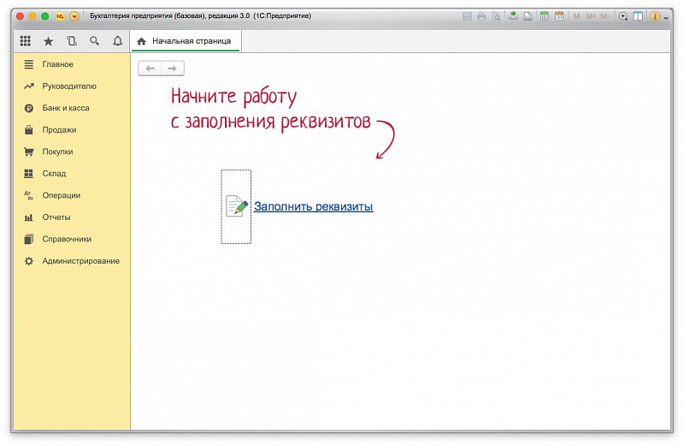Screen dimensions: 684x446
Task: Open the history icon in tool panel
Action: pyautogui.click(x=71, y=41)
